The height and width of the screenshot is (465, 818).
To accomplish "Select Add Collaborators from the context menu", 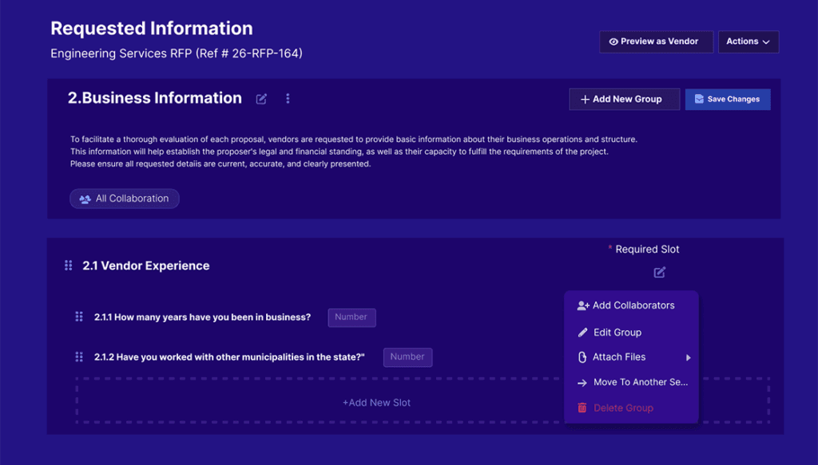I will click(x=633, y=305).
